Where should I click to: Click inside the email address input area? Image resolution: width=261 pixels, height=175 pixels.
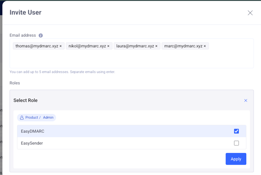pyautogui.click(x=131, y=59)
